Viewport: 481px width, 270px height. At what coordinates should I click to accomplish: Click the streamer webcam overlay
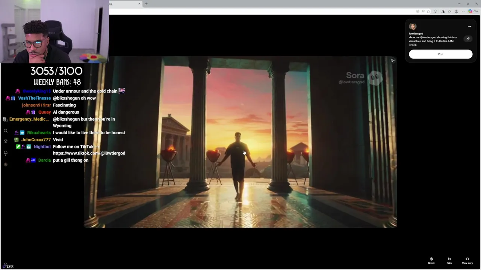(54, 31)
